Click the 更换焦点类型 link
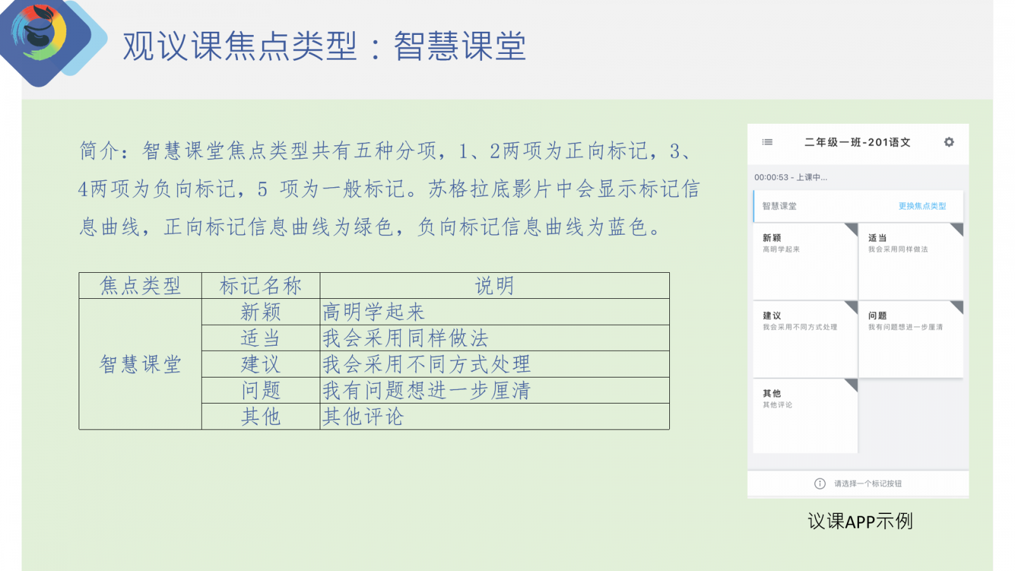Viewport: 1015px width, 571px height. [922, 206]
